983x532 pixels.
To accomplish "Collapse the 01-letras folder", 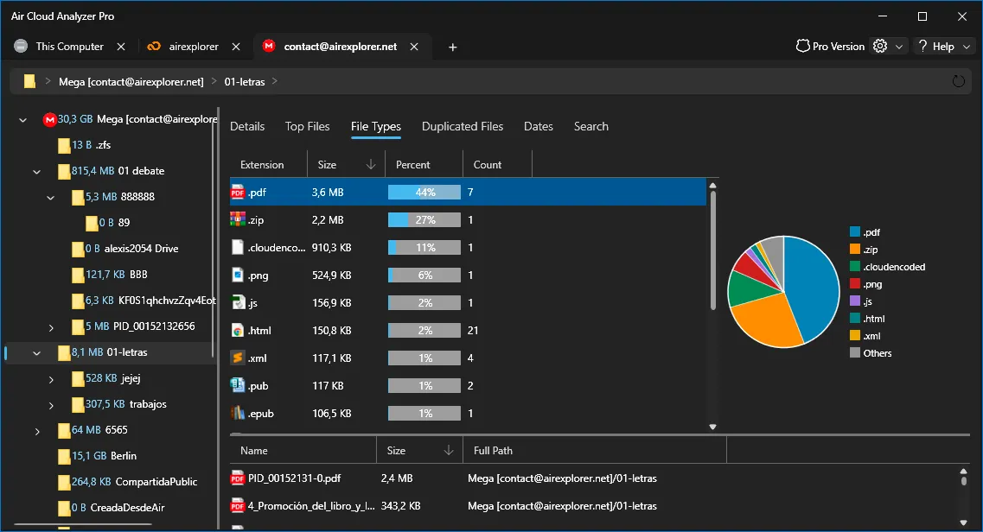I will pos(37,353).
